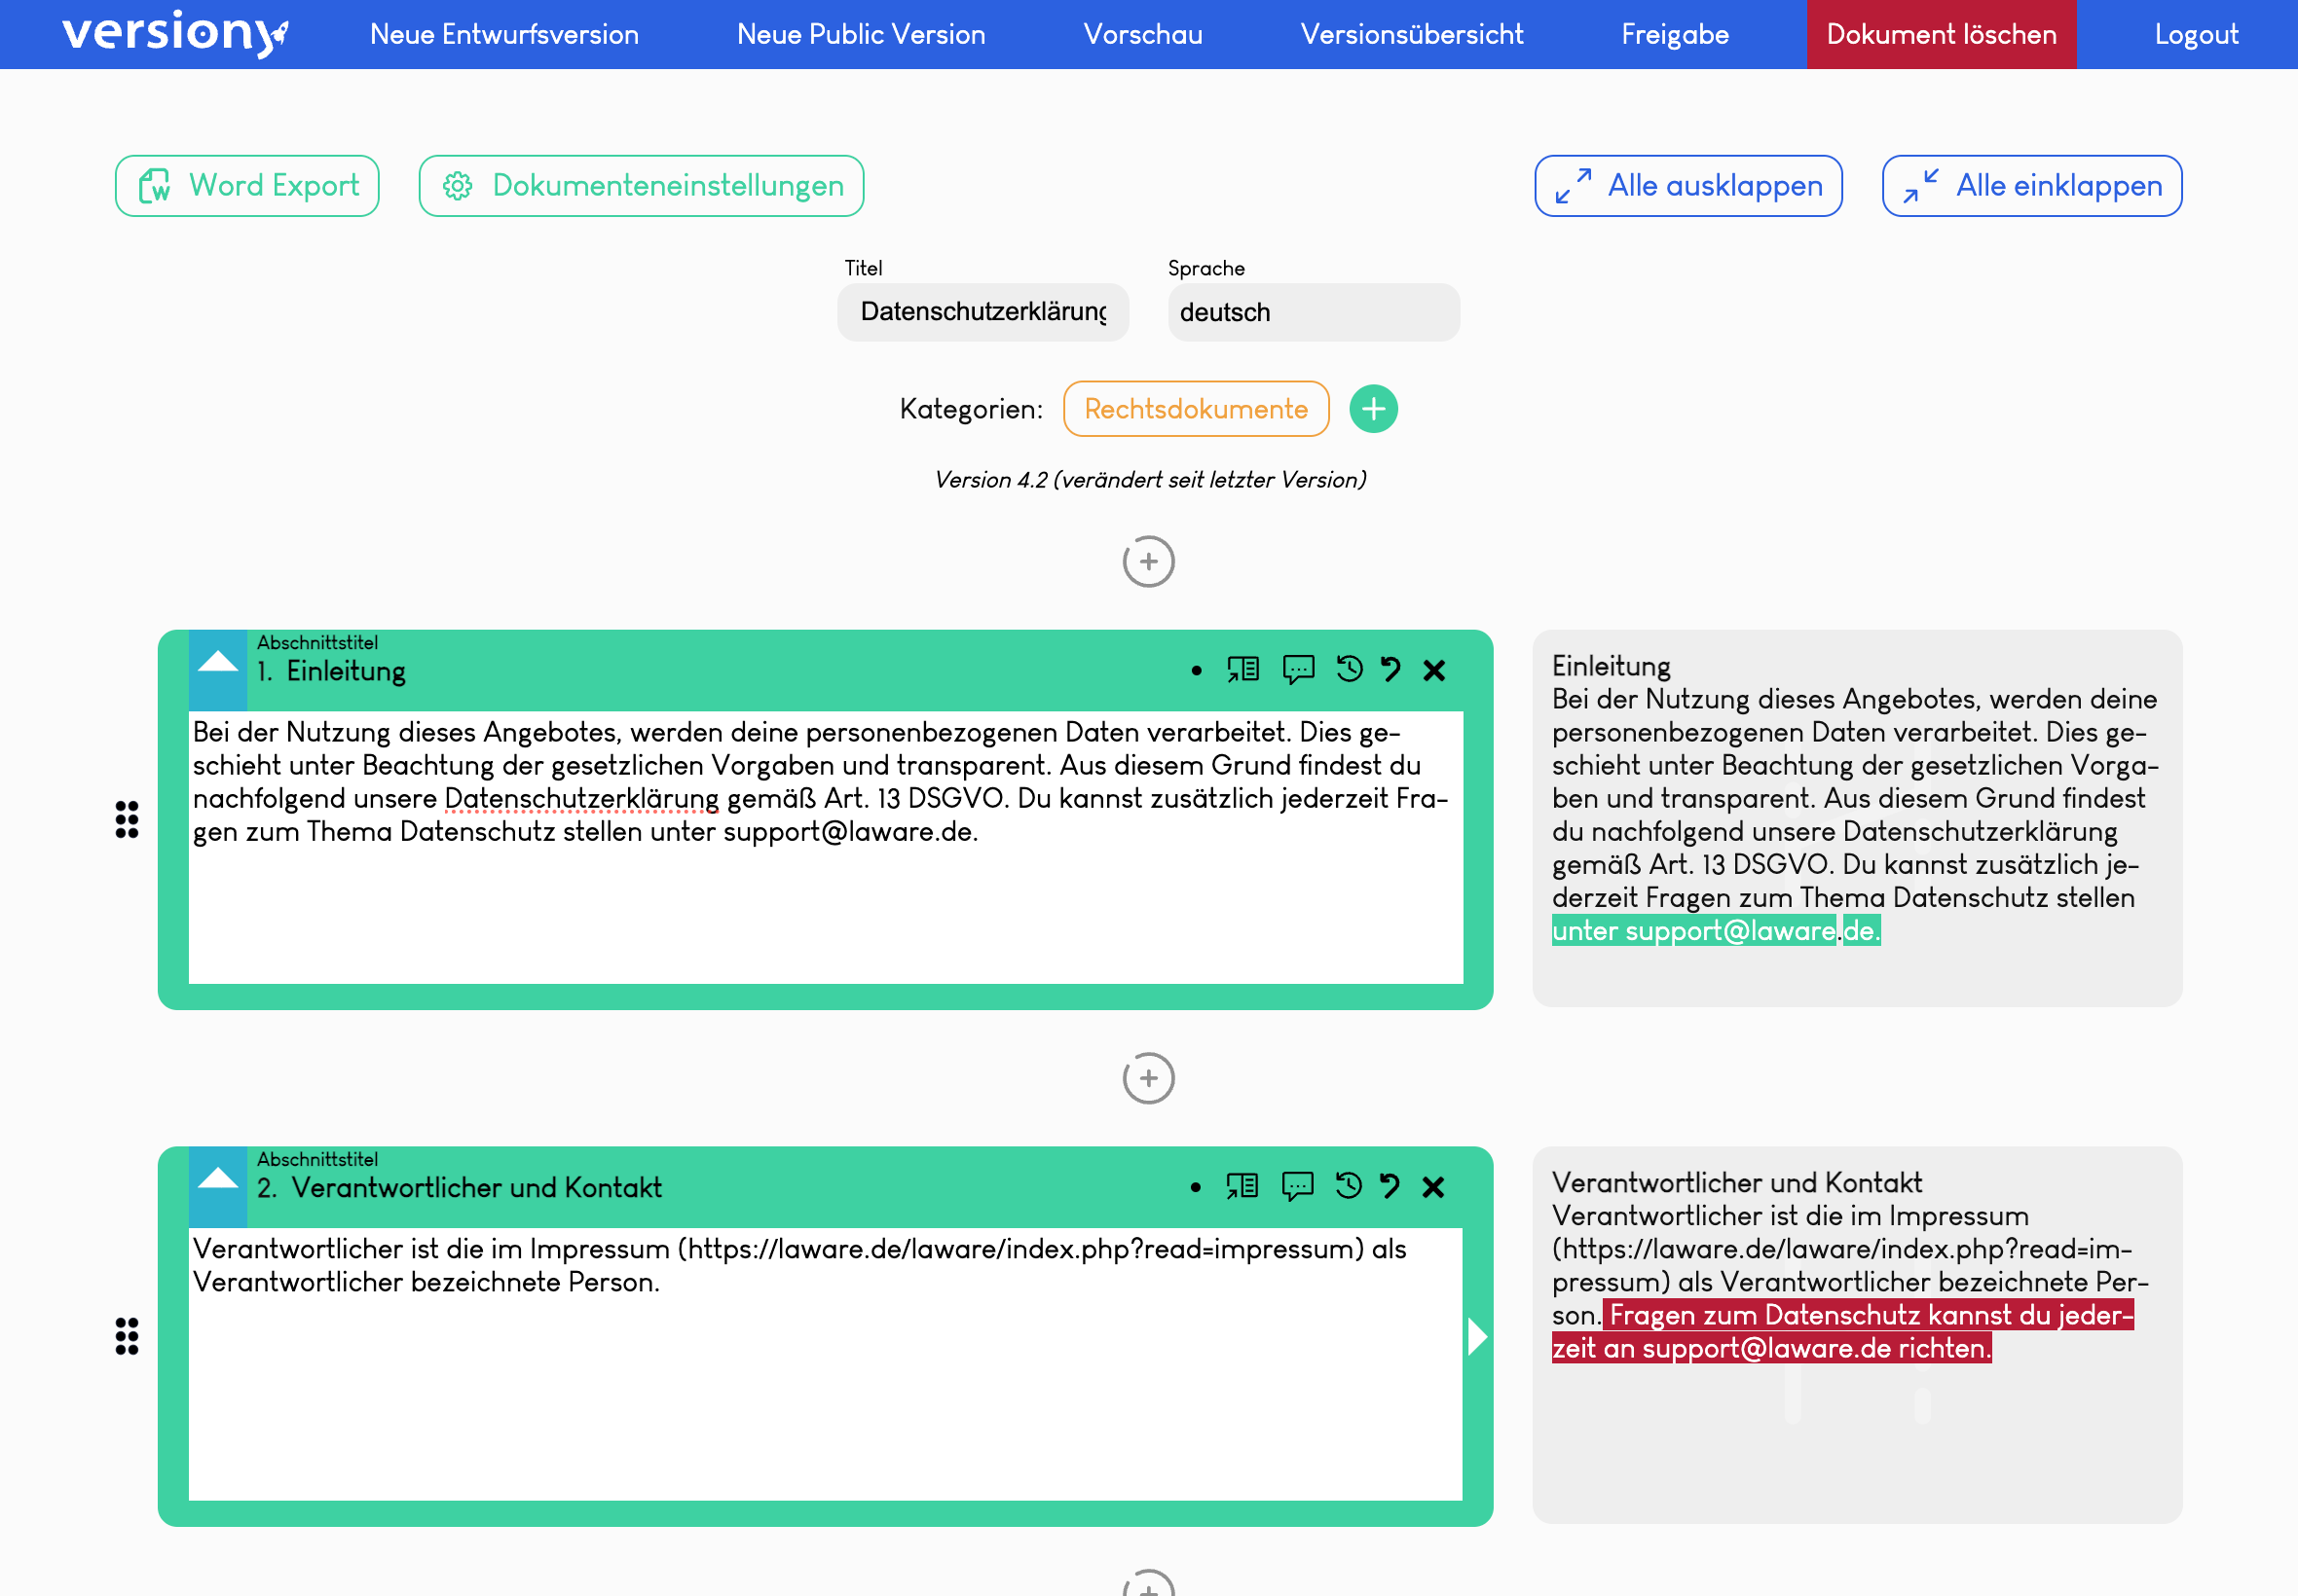Click the comment icon in Einleitung
2298x1596 pixels.
click(x=1299, y=671)
